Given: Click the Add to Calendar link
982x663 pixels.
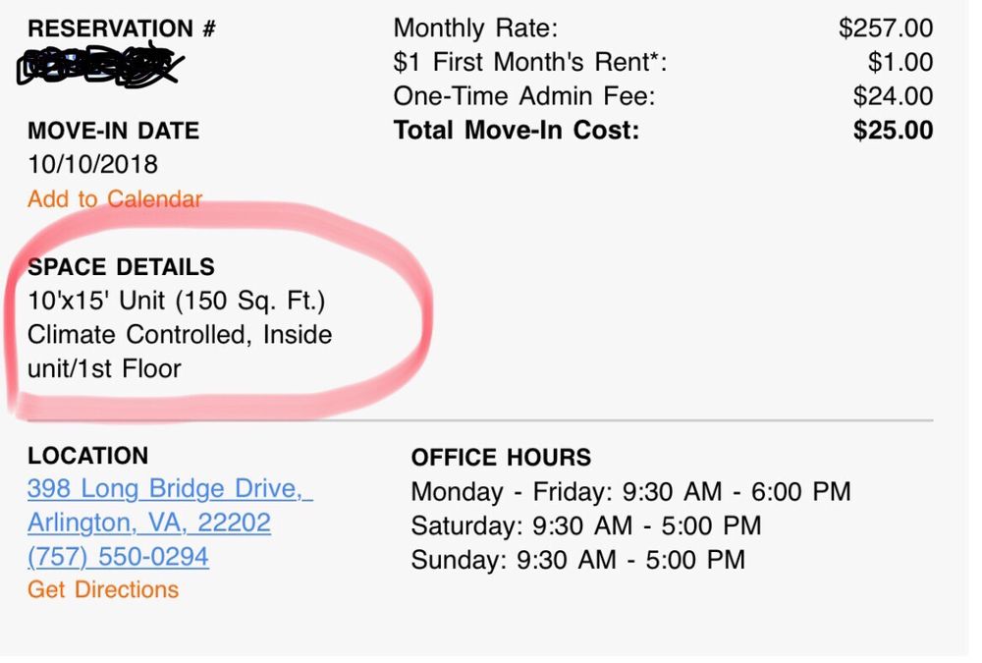Looking at the screenshot, I should coord(115,199).
